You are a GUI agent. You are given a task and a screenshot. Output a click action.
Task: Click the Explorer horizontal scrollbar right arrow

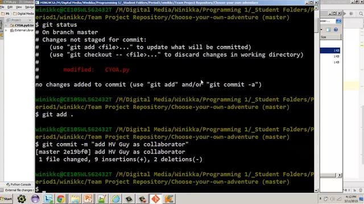[340, 175]
